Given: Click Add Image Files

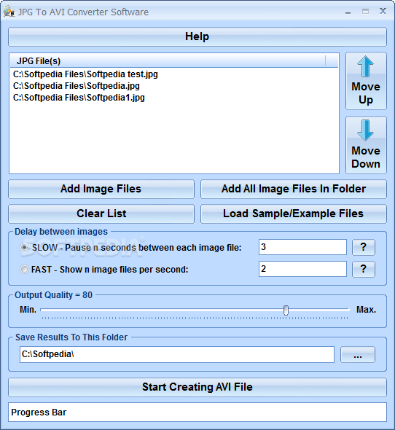Looking at the screenshot, I should (101, 189).
